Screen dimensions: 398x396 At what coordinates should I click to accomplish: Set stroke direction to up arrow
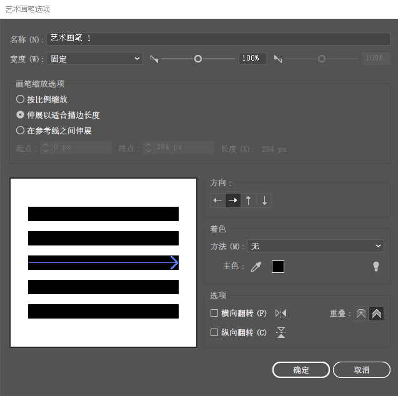pos(249,200)
